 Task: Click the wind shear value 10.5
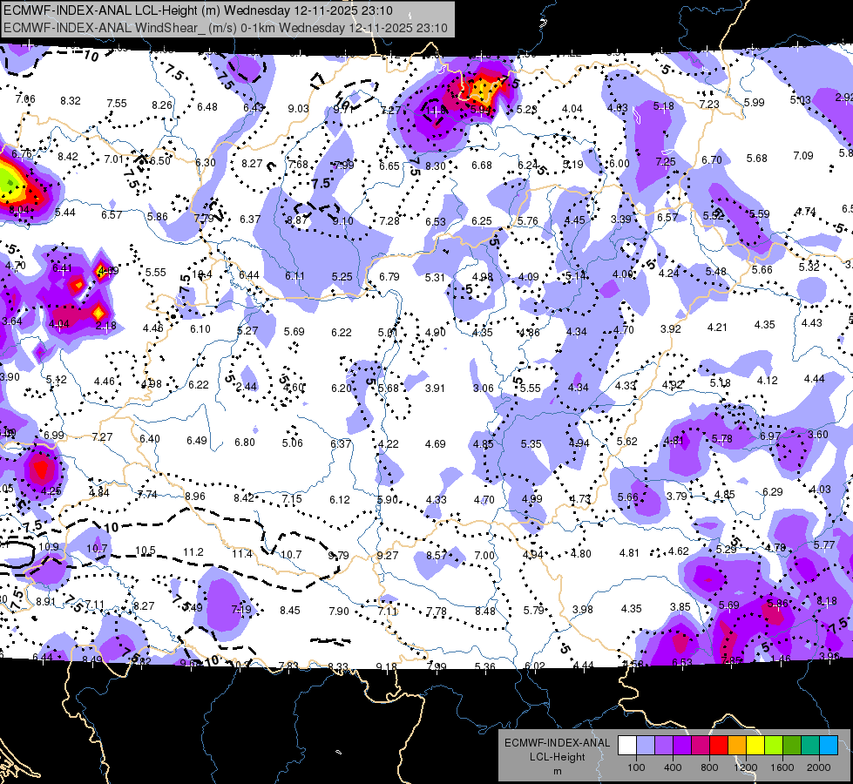[146, 550]
